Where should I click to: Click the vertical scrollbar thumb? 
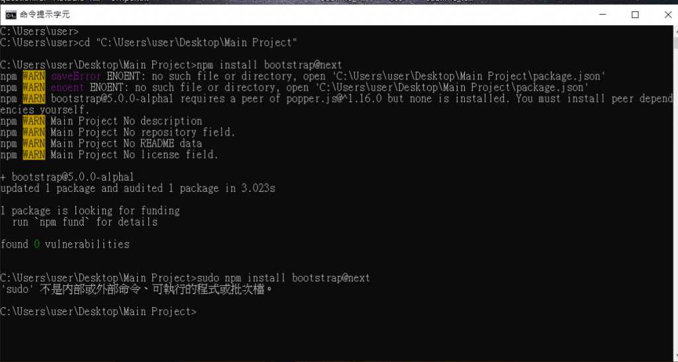(675, 43)
